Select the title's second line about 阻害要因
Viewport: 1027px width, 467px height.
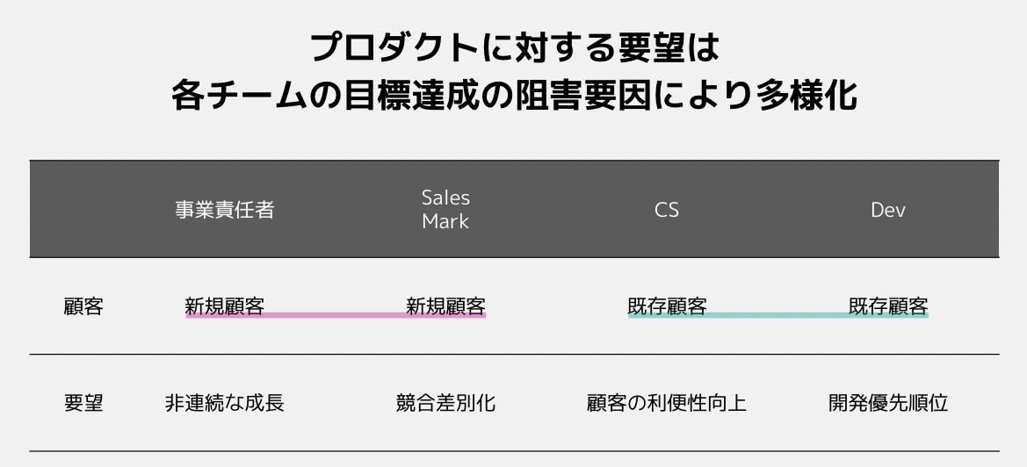(x=514, y=96)
